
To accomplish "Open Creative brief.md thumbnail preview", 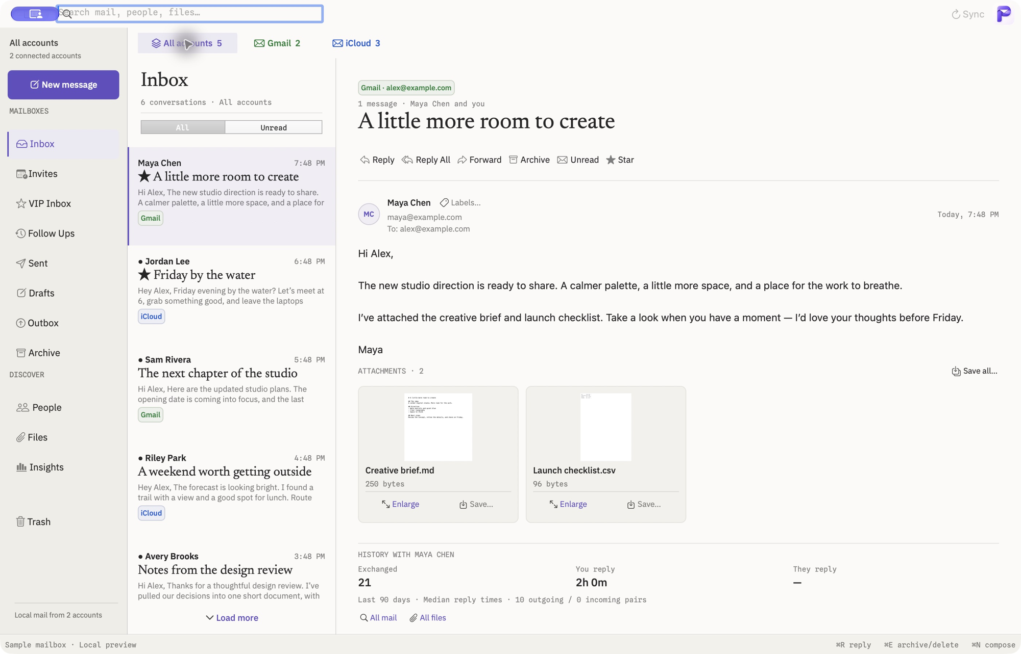I will (438, 427).
